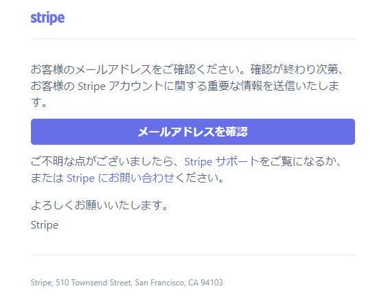Screen dimensions: 388x304
Task: Click the San Francisco text in the footer
Action: click(x=160, y=283)
